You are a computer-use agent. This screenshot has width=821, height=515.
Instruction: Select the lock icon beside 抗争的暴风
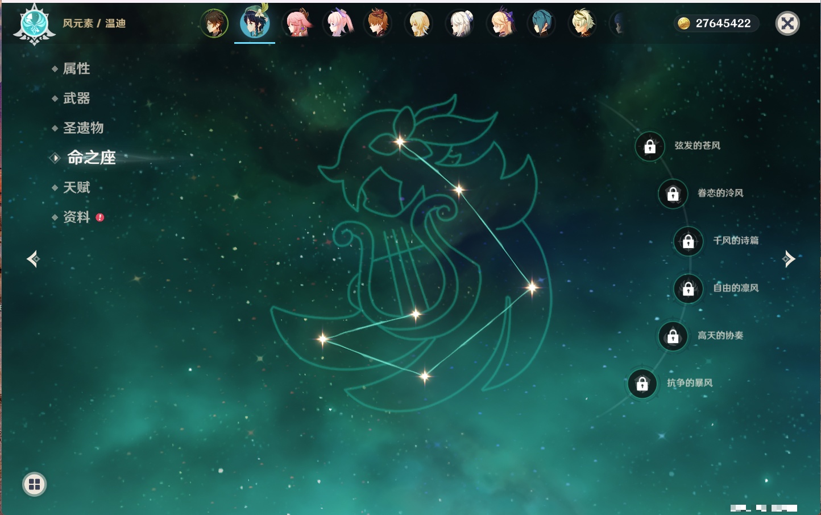click(642, 384)
